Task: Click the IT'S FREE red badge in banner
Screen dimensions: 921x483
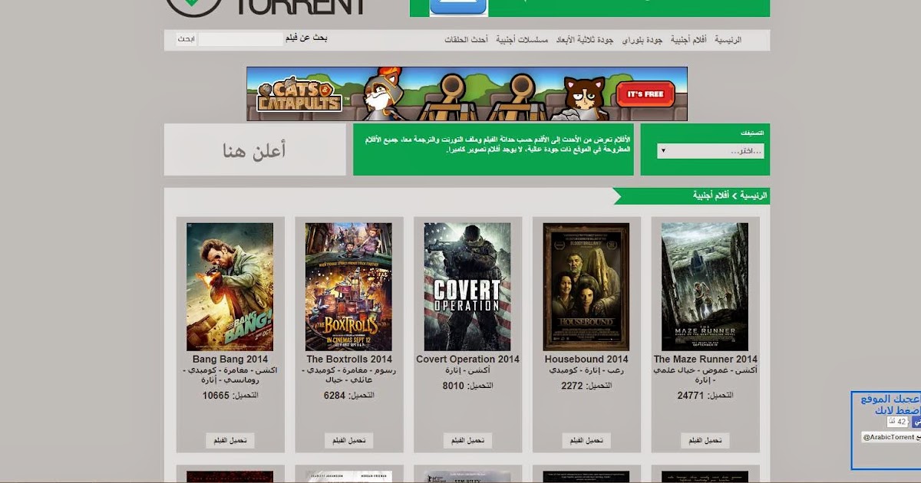Action: coord(645,94)
